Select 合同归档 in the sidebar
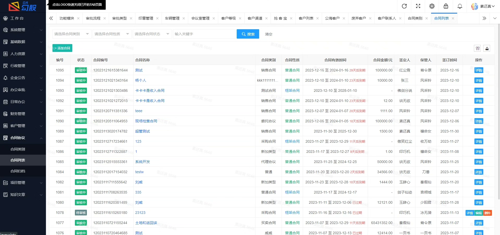The width and height of the screenshot is (500, 235). click(x=18, y=171)
